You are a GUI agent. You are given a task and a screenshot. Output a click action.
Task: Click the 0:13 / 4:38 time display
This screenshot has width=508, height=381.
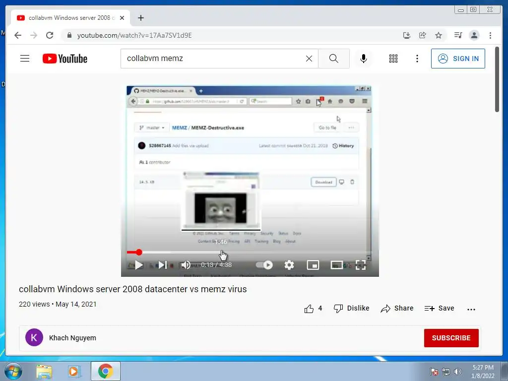click(216, 265)
